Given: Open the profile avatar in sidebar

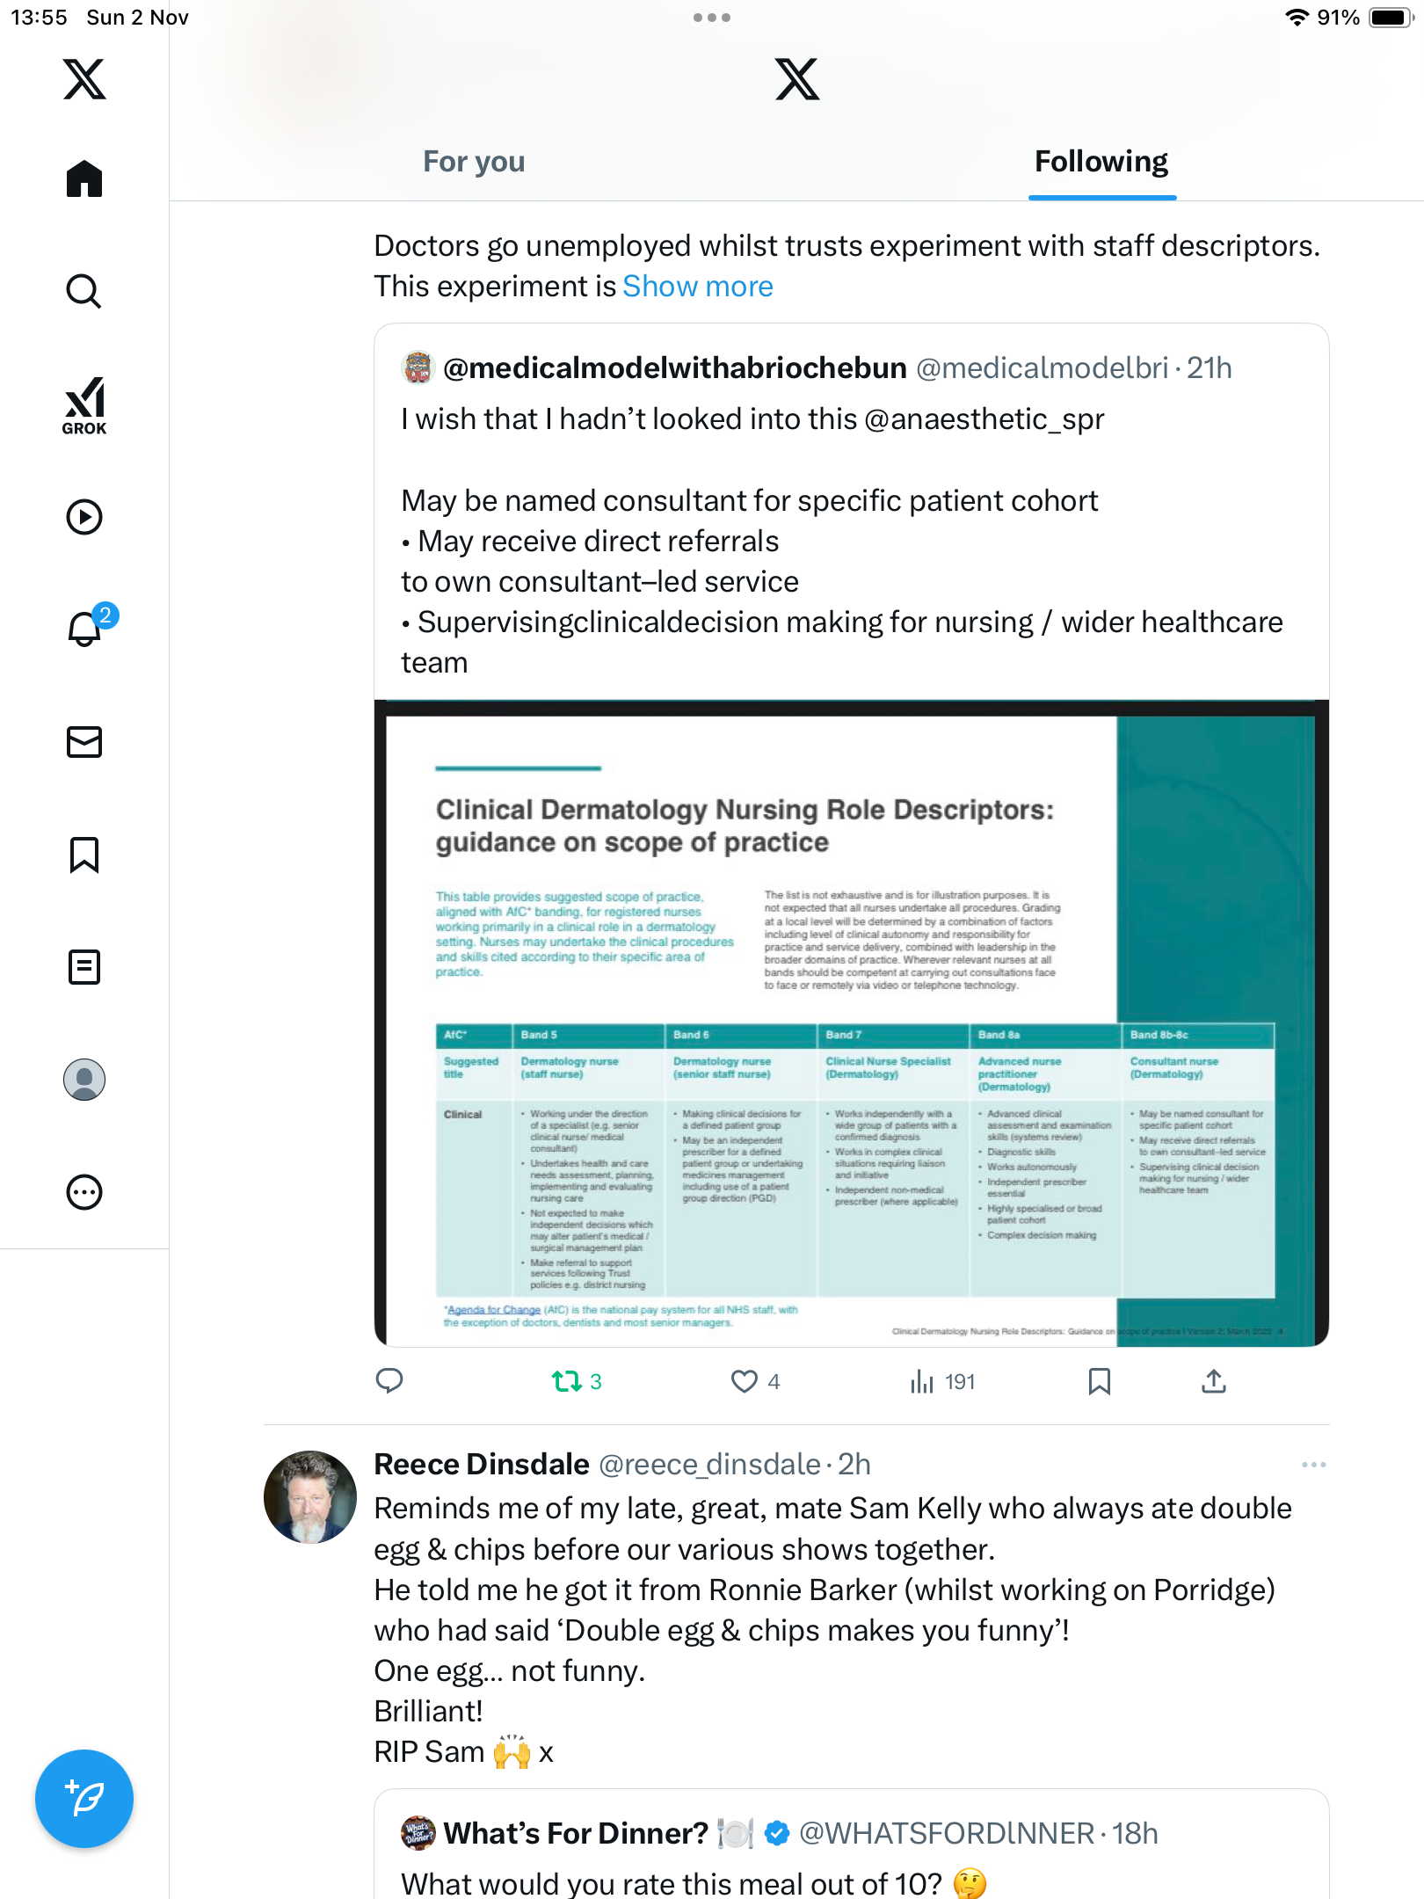Looking at the screenshot, I should (84, 1080).
